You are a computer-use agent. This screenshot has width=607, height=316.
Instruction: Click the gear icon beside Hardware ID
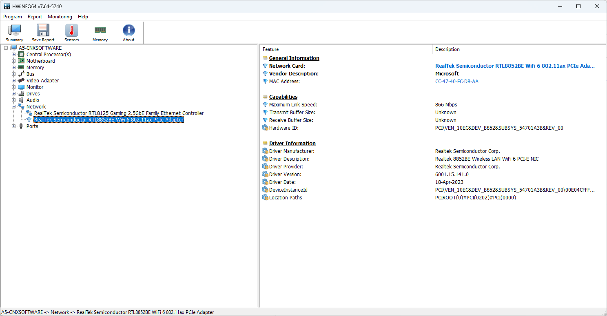[265, 128]
